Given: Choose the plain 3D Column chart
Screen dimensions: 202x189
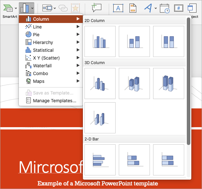Looking at the screenshot, I should [x=100, y=118].
